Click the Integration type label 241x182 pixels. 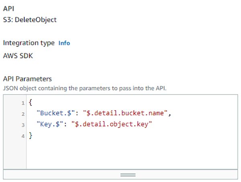[x=29, y=43]
